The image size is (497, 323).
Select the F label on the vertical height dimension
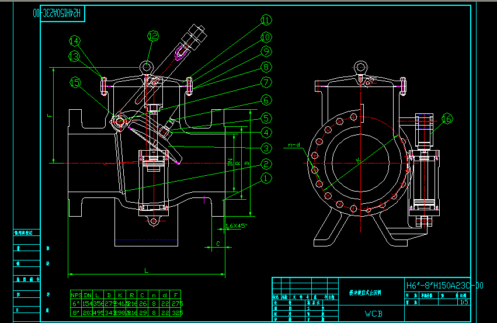tap(49, 116)
